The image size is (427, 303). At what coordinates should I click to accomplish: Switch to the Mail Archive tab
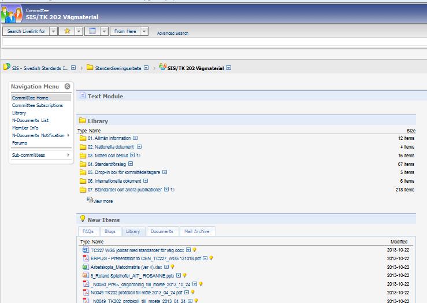tap(197, 231)
